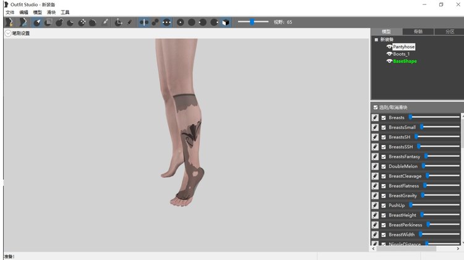The height and width of the screenshot is (260, 464).
Task: Switch to the 骨骼 tab
Action: pyautogui.click(x=418, y=31)
